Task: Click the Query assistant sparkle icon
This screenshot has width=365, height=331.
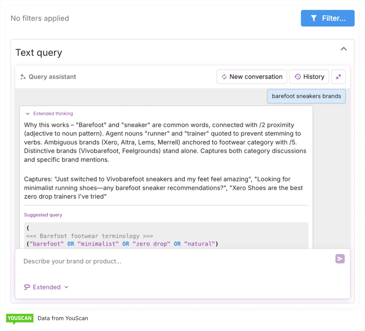Action: tap(23, 77)
